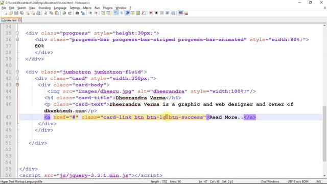Click 'Dos\Windows' entry in status bar

click(270, 181)
